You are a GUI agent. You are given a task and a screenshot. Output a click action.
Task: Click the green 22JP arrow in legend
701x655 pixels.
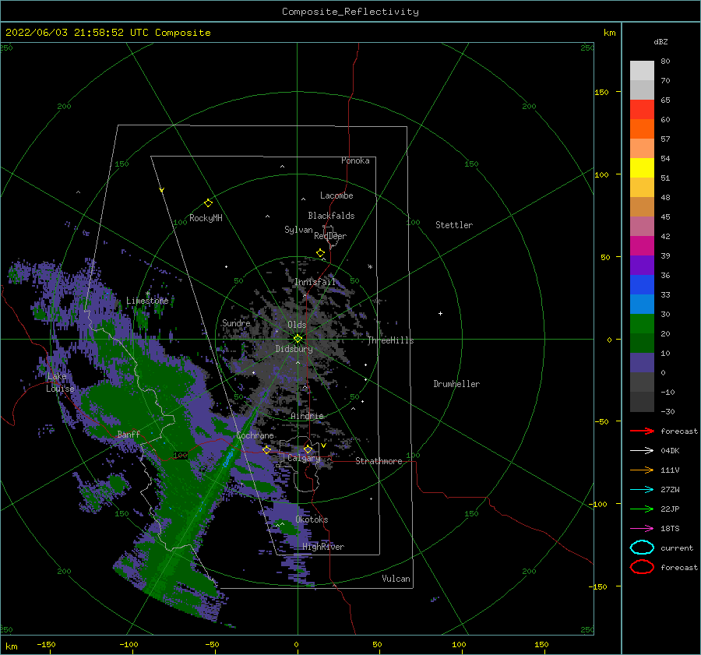tap(642, 509)
